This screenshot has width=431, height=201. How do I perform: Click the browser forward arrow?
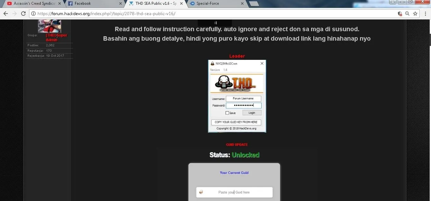coord(14,14)
